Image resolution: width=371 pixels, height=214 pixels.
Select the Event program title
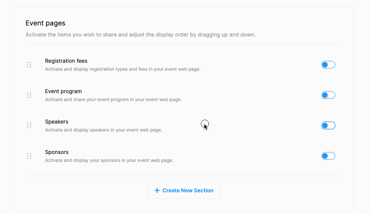(63, 91)
